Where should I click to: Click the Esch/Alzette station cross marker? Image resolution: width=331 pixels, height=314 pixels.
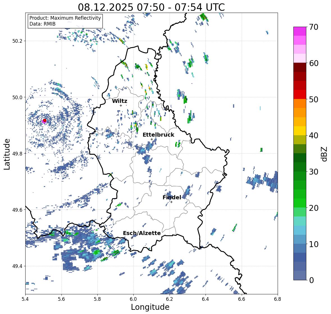coord(132,238)
